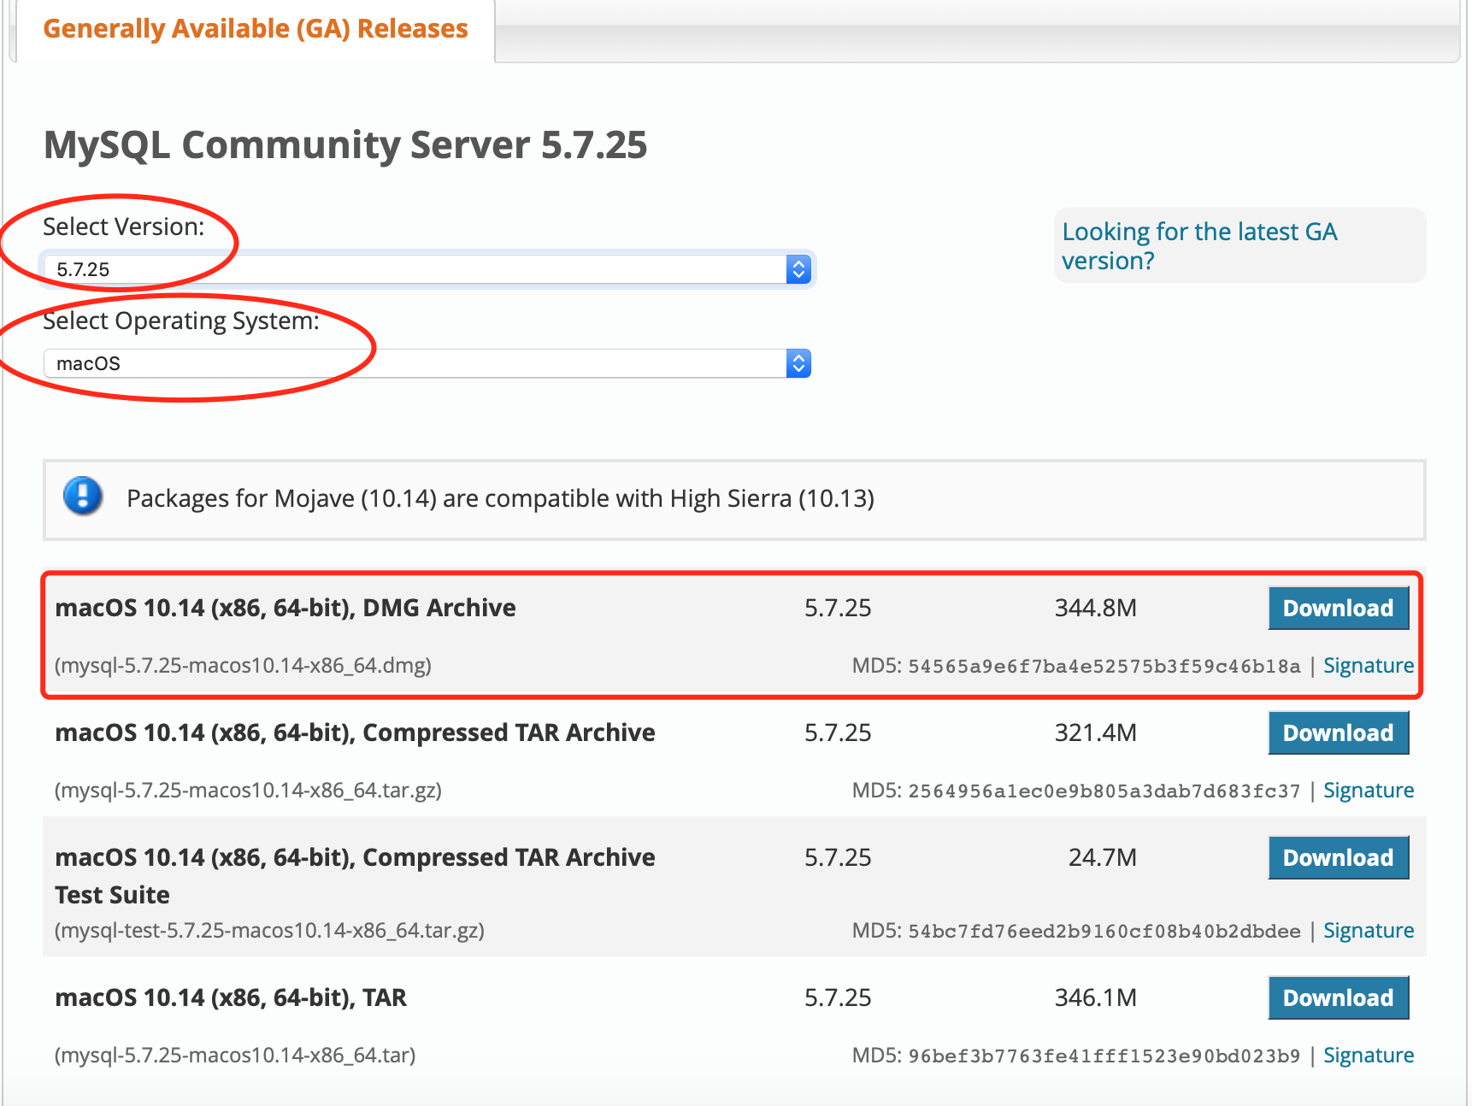Screen dimensions: 1472x1106
Task: Download the Compressed TAR Archive Test Suite
Action: [1339, 857]
